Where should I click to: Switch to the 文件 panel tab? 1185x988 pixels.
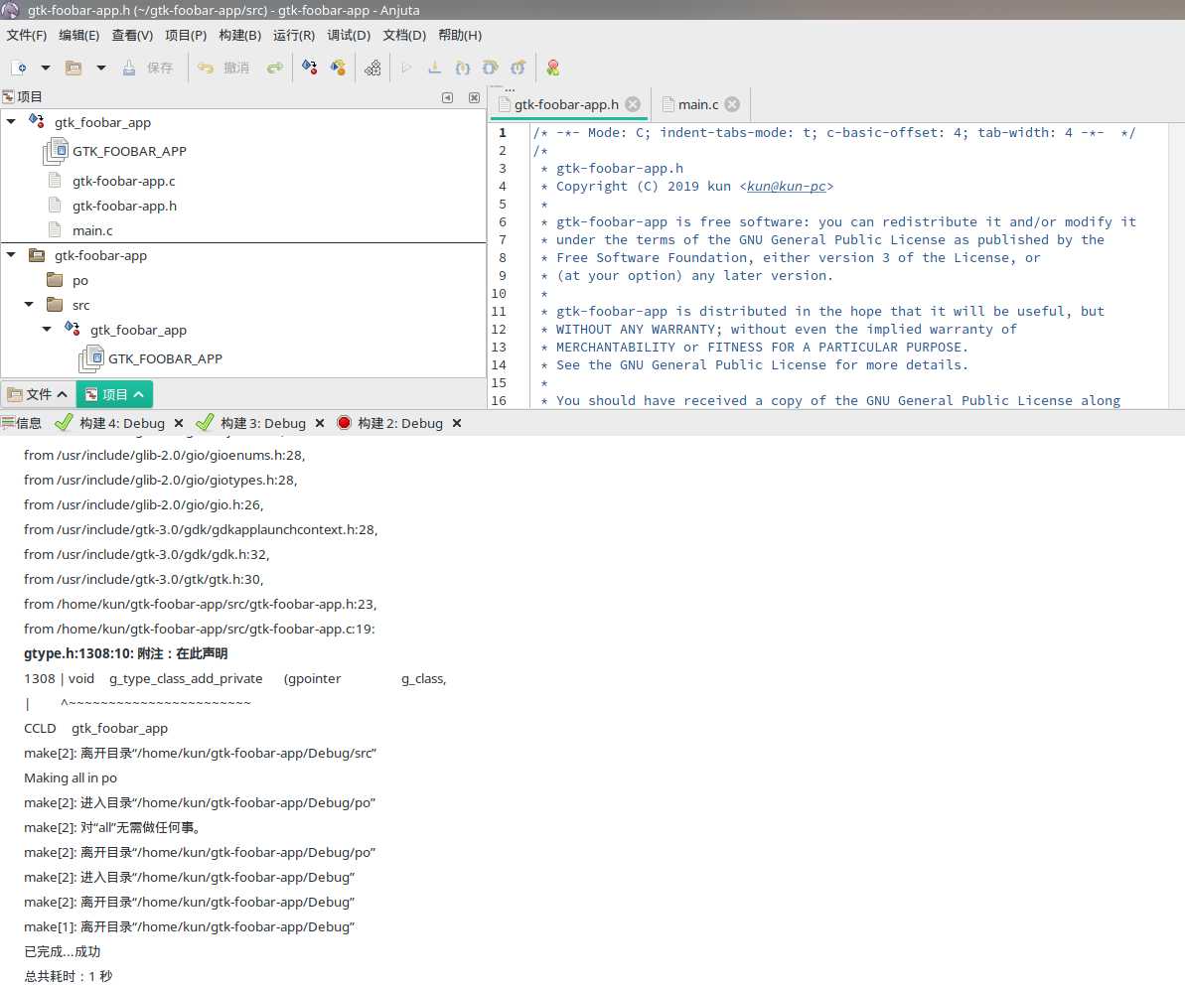(37, 394)
